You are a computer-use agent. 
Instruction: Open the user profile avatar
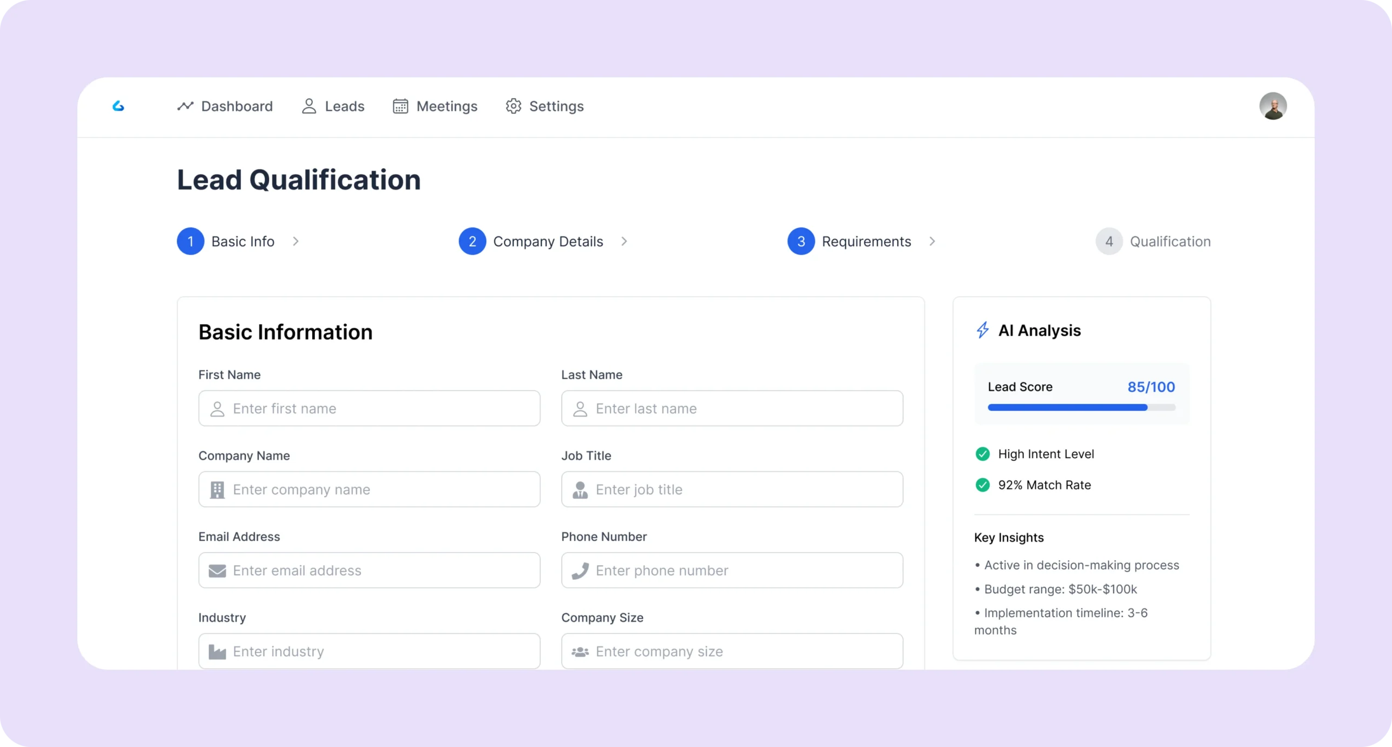[x=1272, y=106]
